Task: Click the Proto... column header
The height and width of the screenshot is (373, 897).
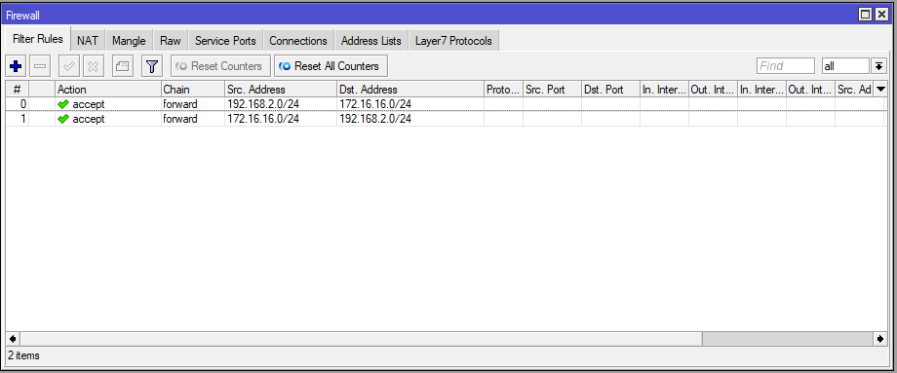Action: (503, 90)
